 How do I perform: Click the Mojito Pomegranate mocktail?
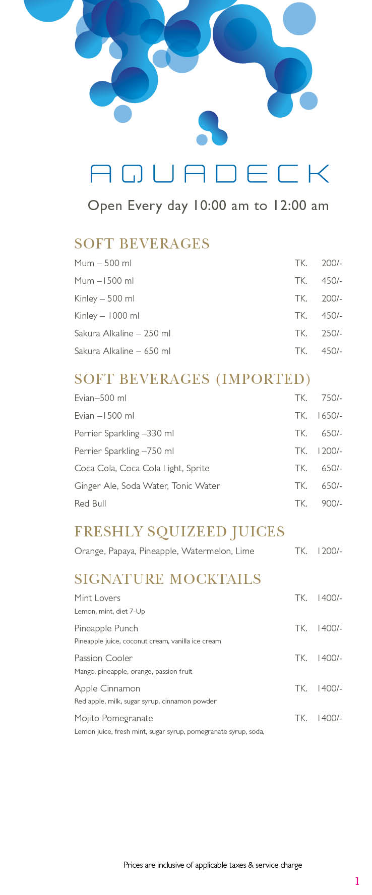[113, 718]
